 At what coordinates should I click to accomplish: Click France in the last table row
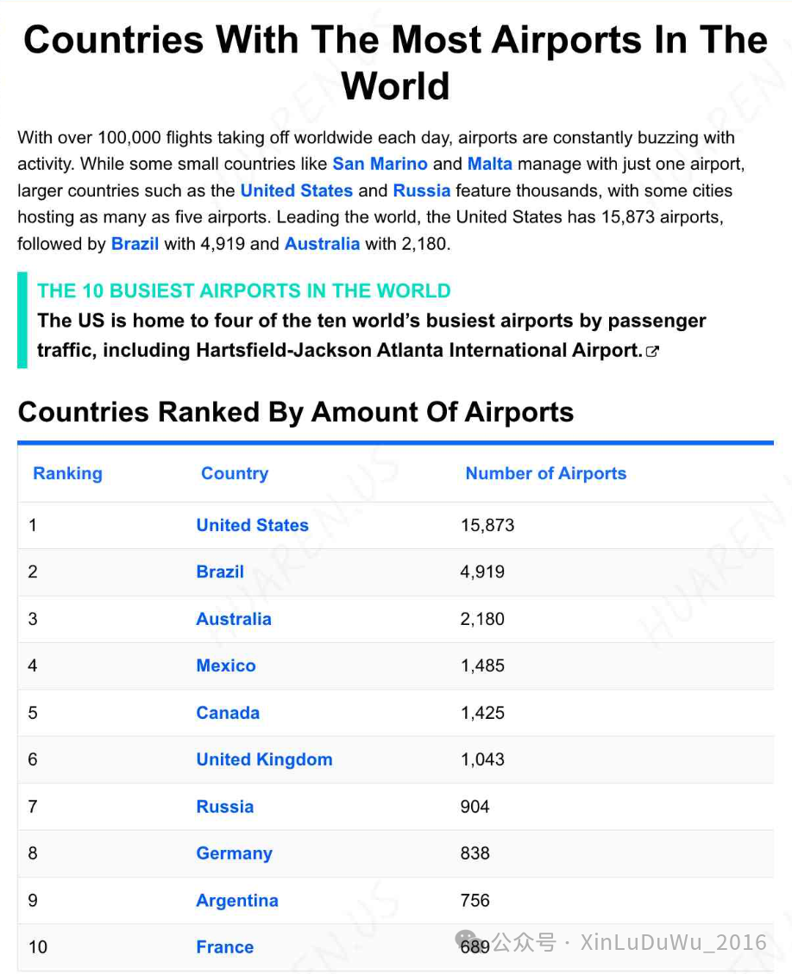click(224, 947)
